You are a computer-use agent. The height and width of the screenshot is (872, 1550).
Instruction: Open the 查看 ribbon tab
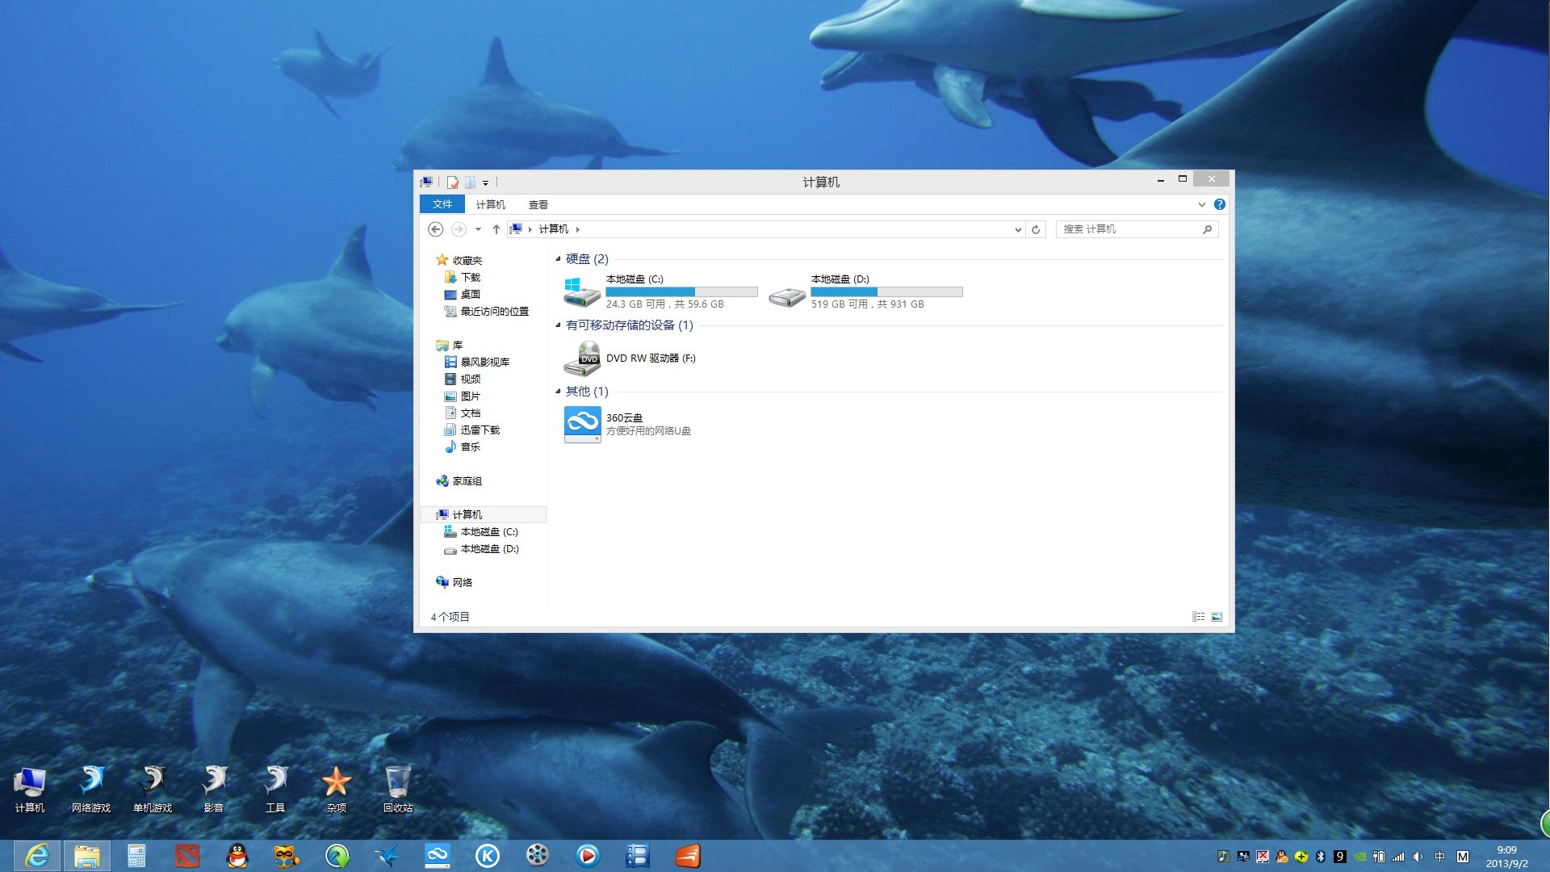[538, 204]
